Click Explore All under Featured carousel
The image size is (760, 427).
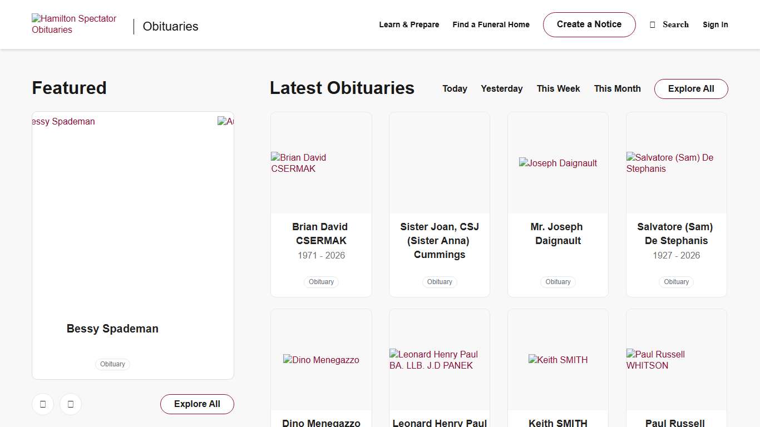point(197,404)
